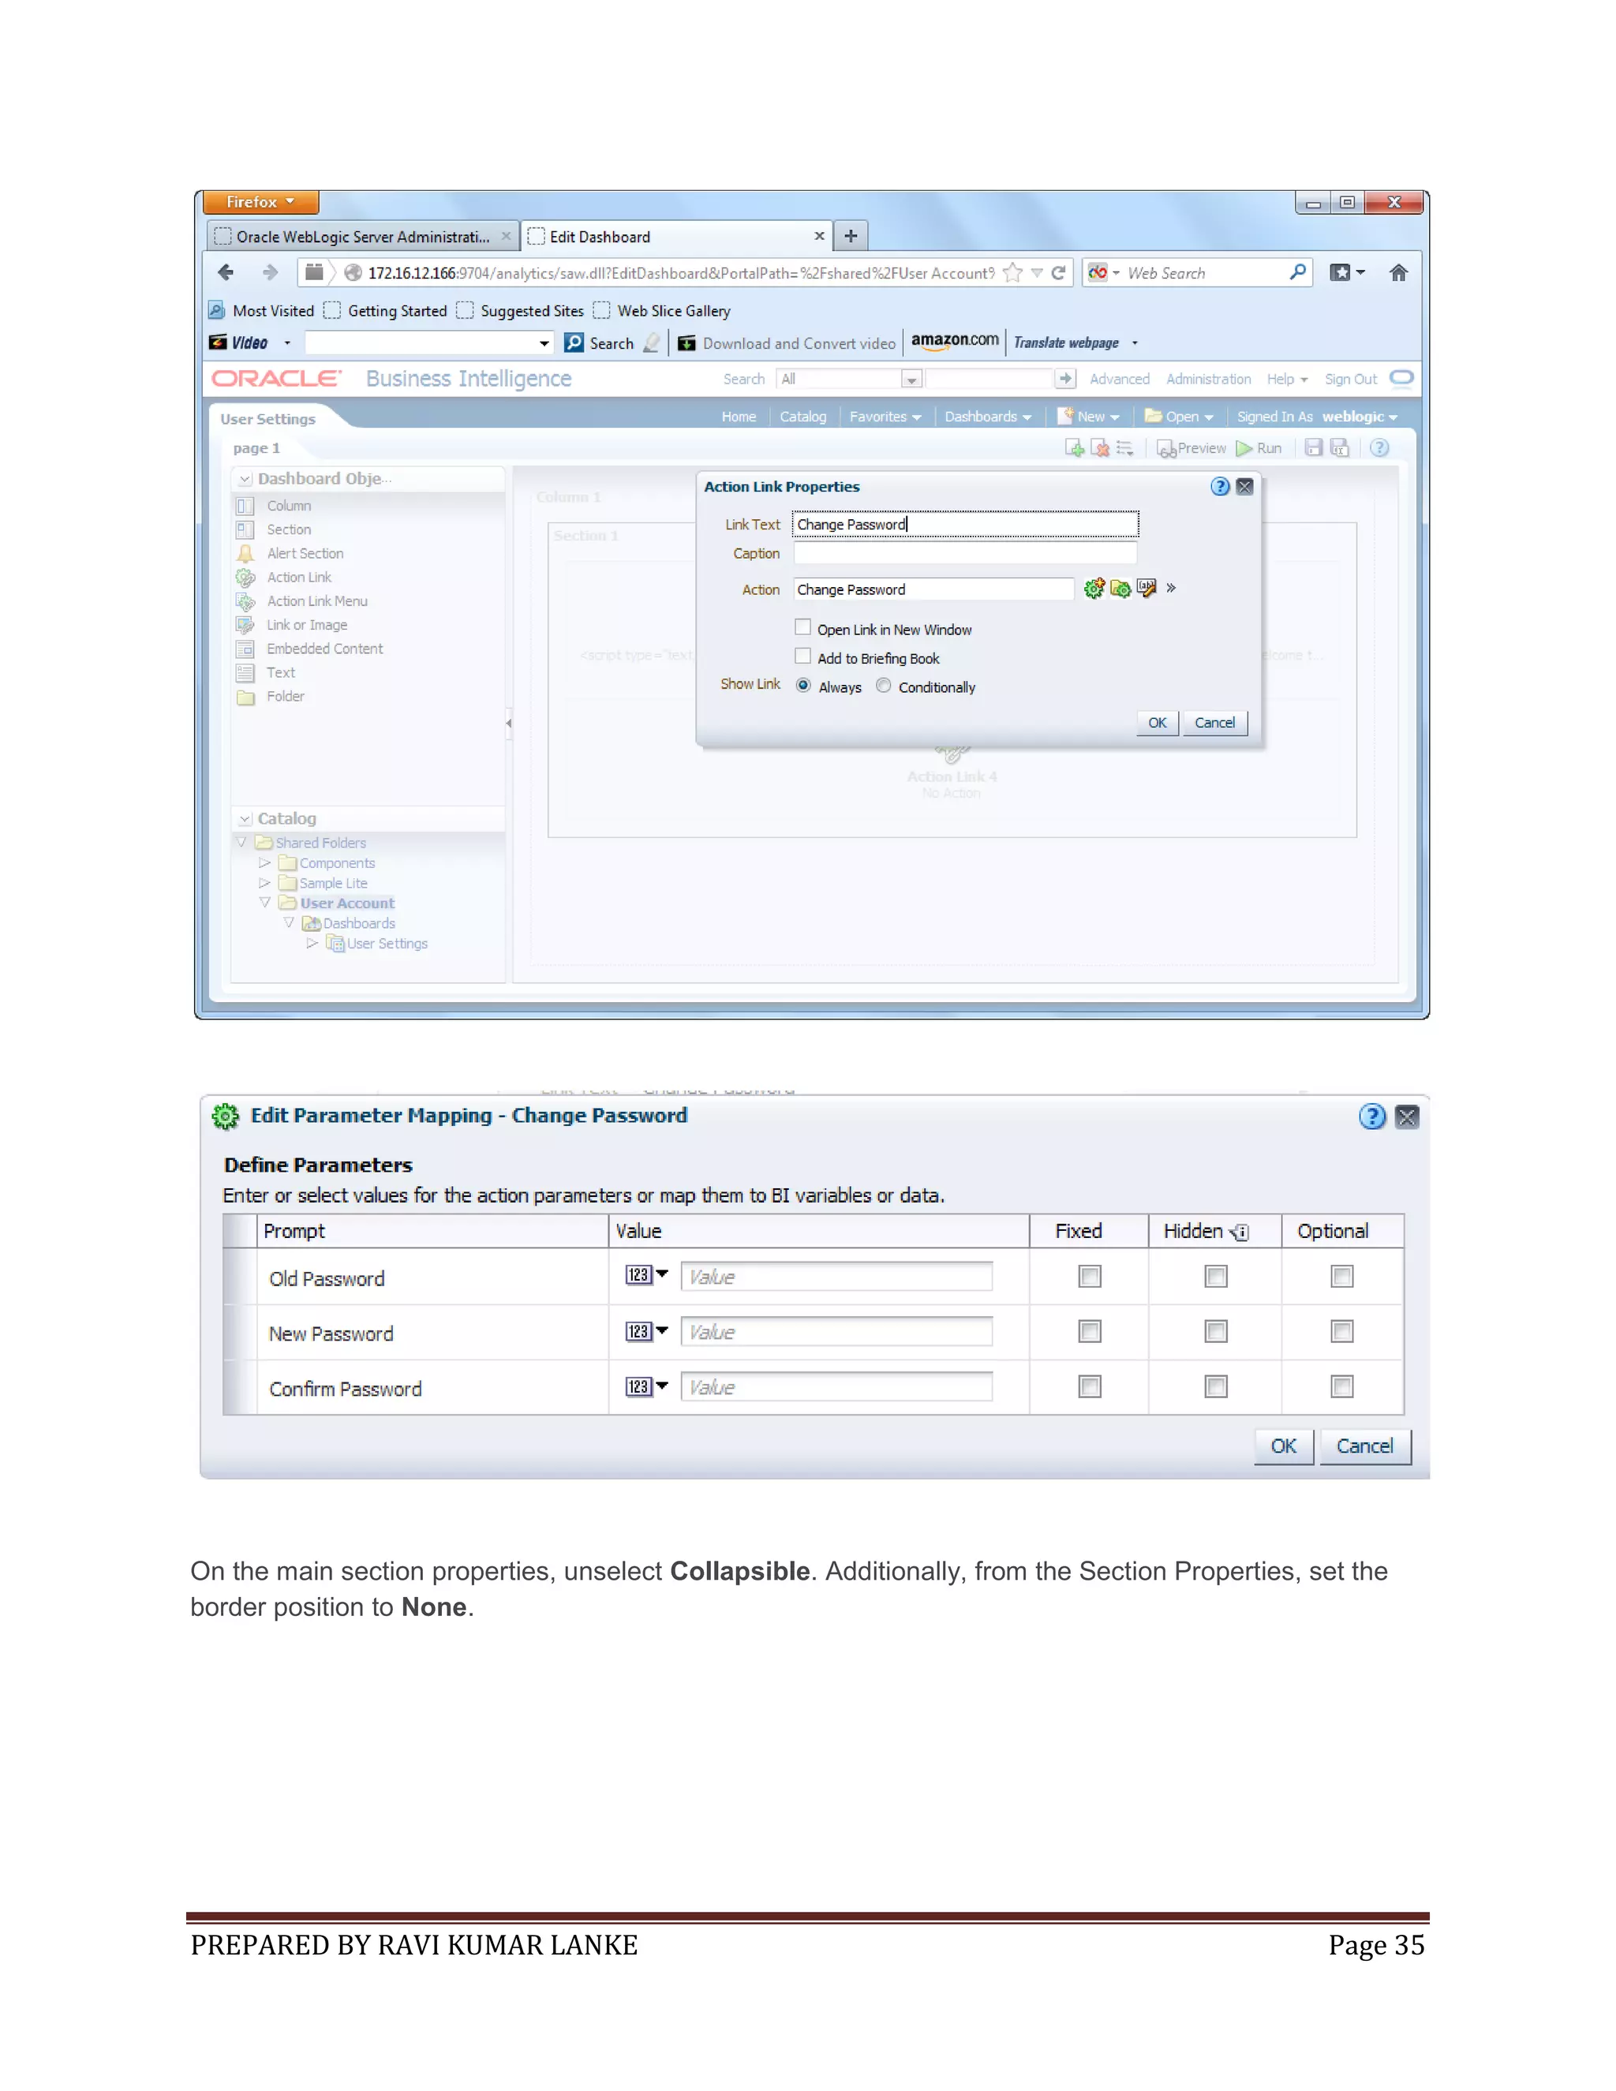
Task: Open the dashboard Tools list icon
Action: (1125, 448)
